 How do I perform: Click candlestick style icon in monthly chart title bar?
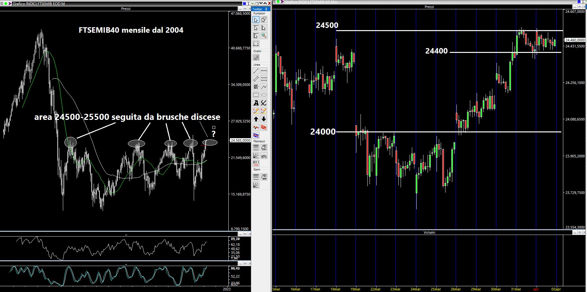(253, 4)
